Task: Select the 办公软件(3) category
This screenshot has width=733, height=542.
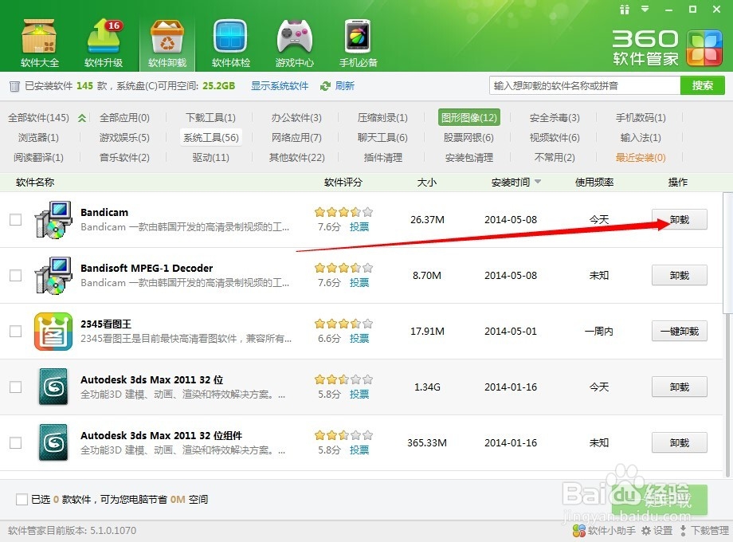Action: click(296, 118)
